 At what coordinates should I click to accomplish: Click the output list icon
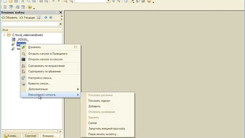pyautogui.click(x=23, y=84)
